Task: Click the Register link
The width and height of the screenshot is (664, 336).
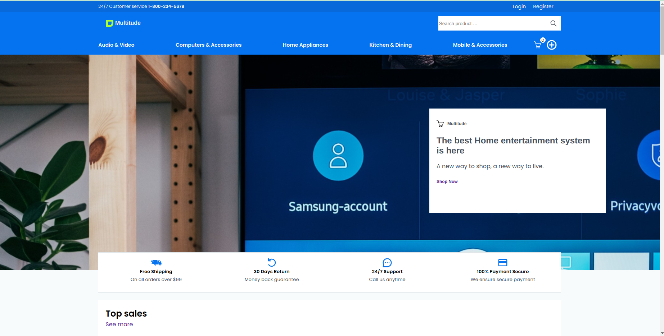Action: [543, 6]
